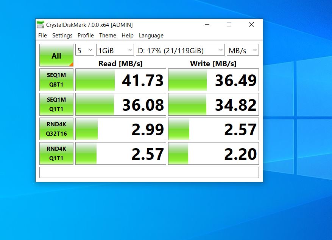Open the D: drive selection dropdown
The height and width of the screenshot is (240, 332).
pyautogui.click(x=180, y=50)
